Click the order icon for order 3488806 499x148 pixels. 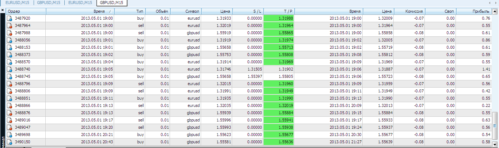pyautogui.click(x=10, y=91)
